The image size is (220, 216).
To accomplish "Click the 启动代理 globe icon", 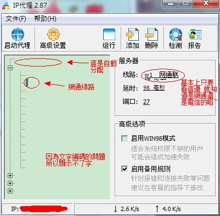I will pos(18,34).
